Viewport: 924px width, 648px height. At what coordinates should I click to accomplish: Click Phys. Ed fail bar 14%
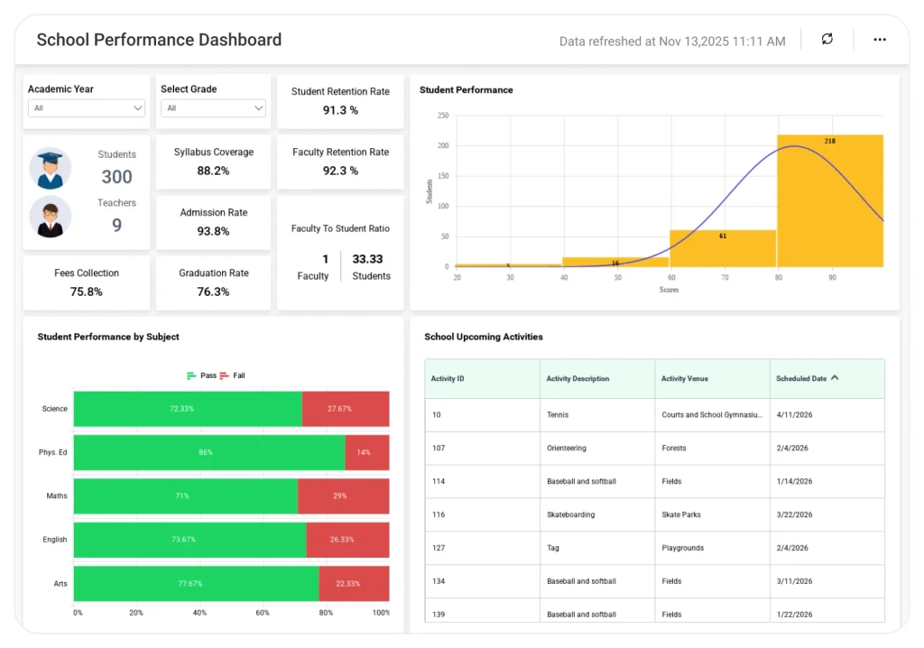[x=367, y=452]
